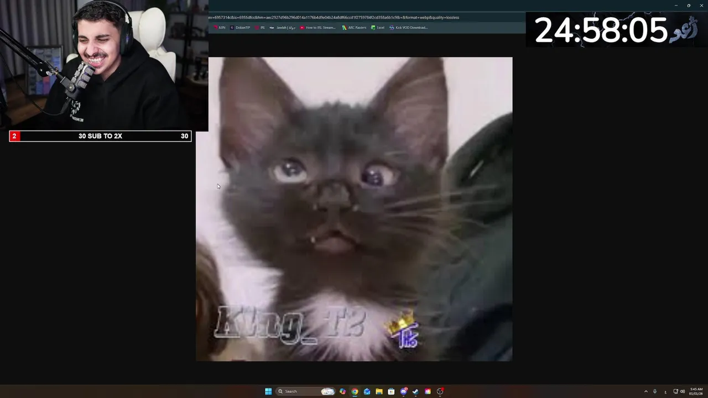The image size is (708, 398).
Task: Show hidden system tray icons
Action: click(x=646, y=391)
